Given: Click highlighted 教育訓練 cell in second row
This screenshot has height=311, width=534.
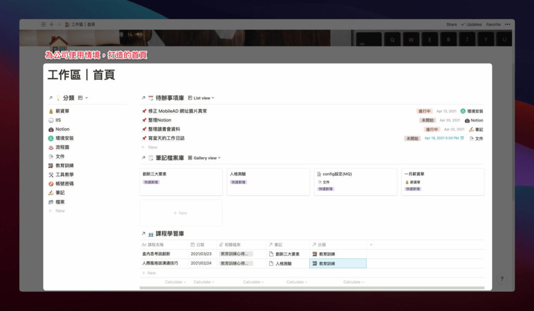Looking at the screenshot, I should point(338,264).
